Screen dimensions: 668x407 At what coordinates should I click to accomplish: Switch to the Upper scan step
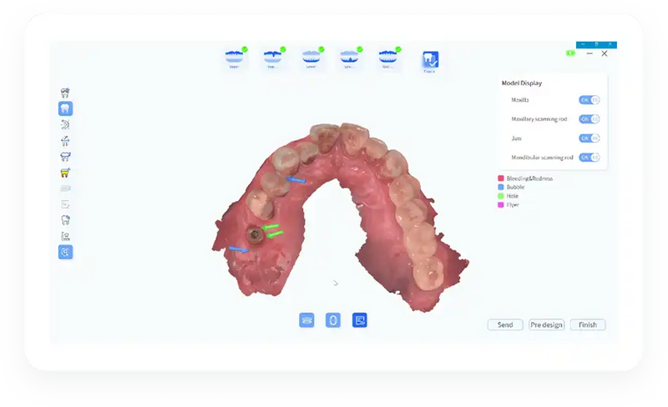coord(235,58)
